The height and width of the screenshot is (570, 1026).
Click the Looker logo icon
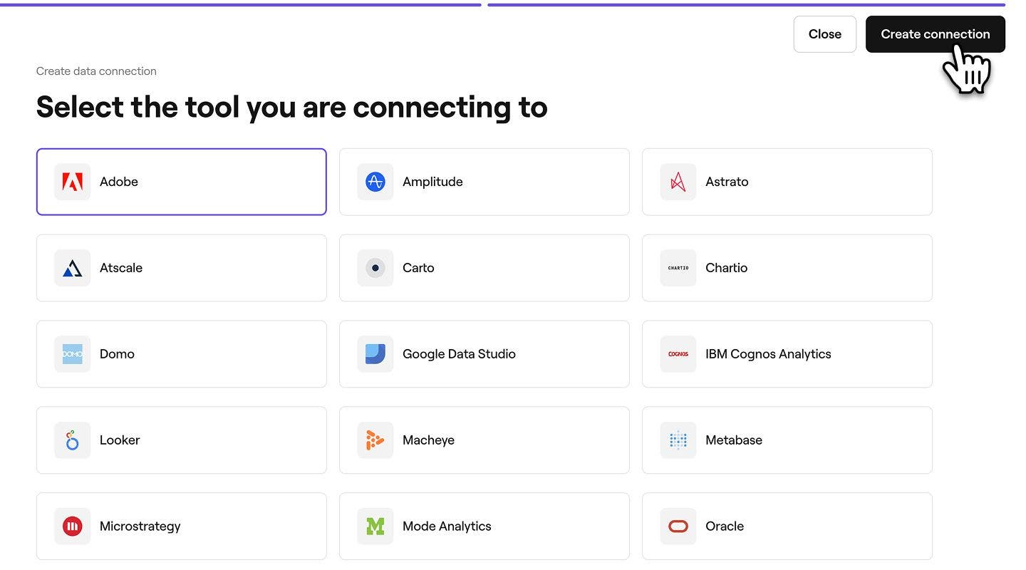72,440
